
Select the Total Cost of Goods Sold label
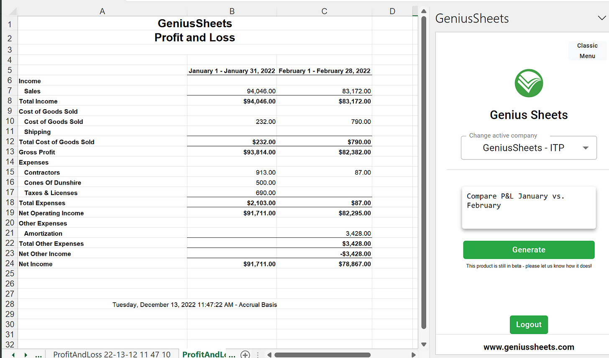coord(102,142)
